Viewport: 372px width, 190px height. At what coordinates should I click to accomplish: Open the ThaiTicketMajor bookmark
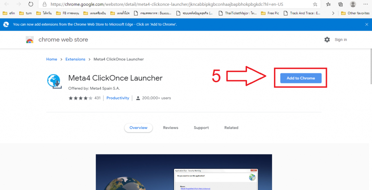click(x=238, y=13)
